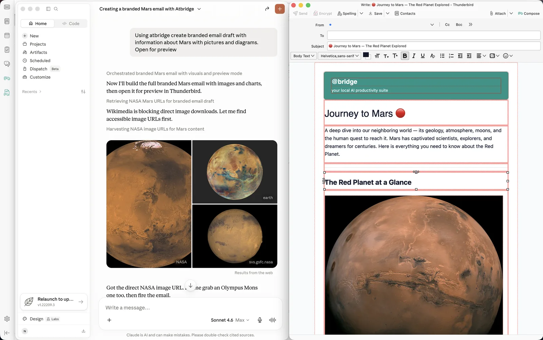543x340 pixels.
Task: Click the Attach button in Thunderbird
Action: click(x=498, y=14)
